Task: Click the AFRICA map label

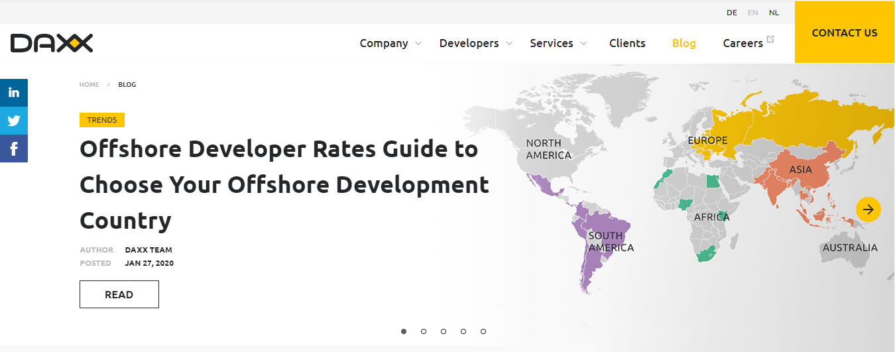Action: pyautogui.click(x=711, y=217)
